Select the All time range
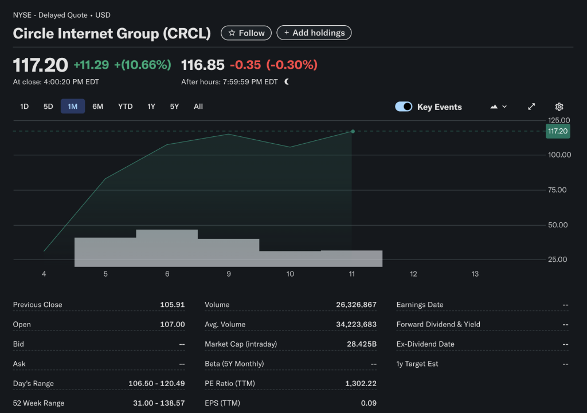Viewport: 587px width, 413px height. click(198, 106)
